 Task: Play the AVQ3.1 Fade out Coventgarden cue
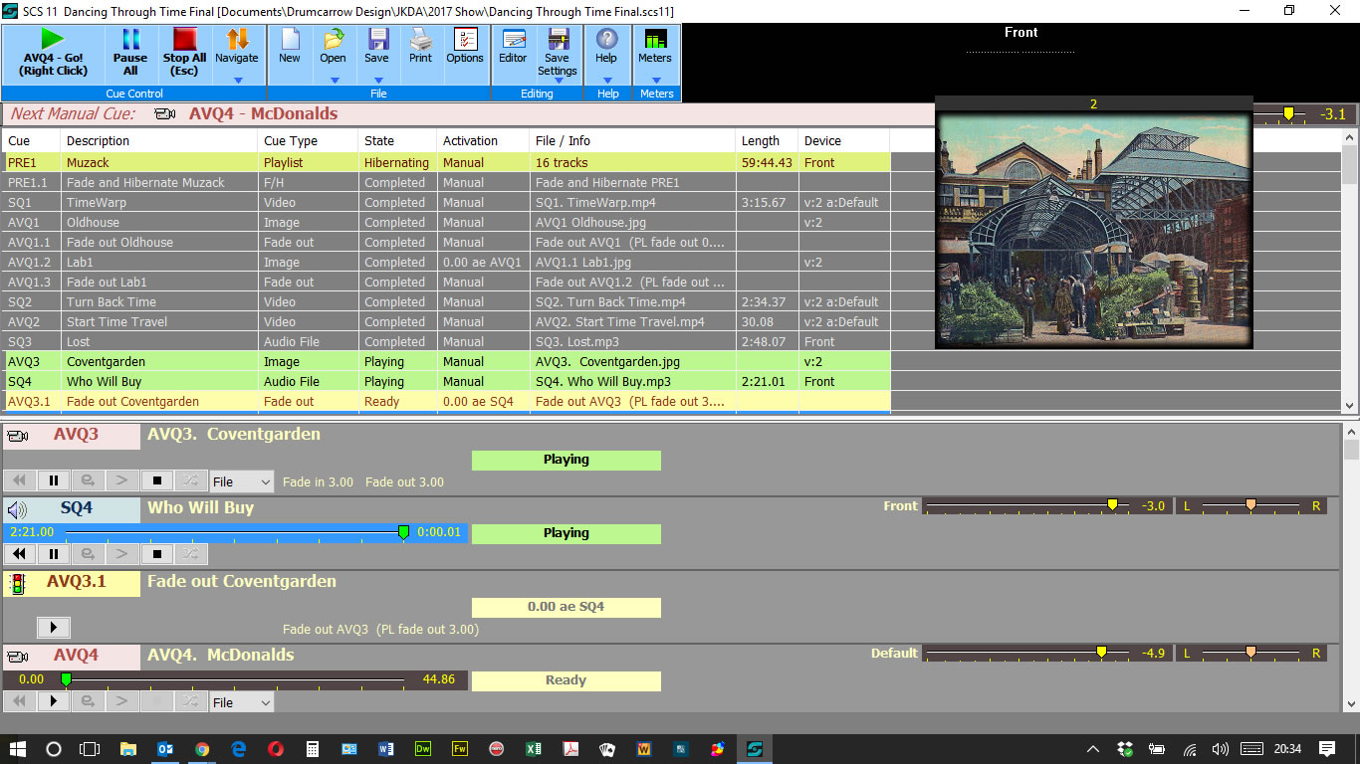[x=54, y=628]
